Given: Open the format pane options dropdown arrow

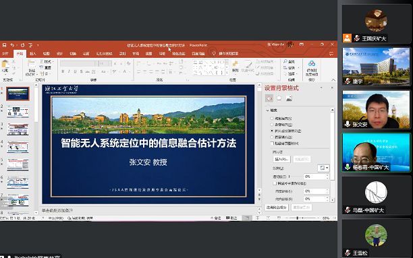Looking at the screenshot, I should point(321,88).
